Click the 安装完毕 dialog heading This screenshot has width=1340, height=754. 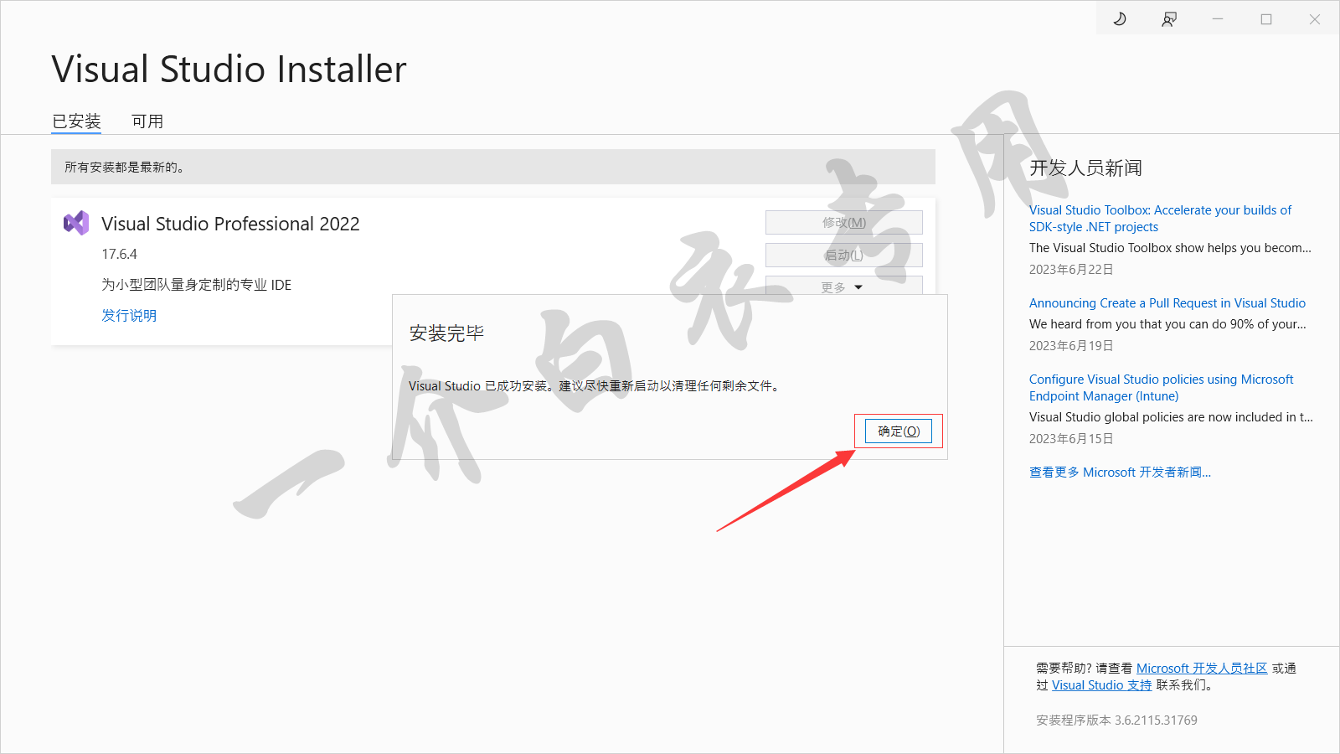(x=446, y=333)
